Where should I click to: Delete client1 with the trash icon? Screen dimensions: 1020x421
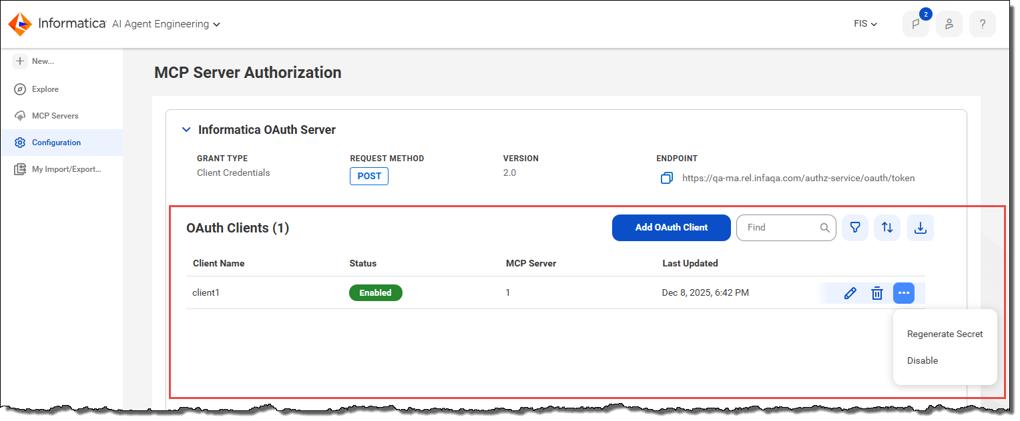click(x=877, y=293)
